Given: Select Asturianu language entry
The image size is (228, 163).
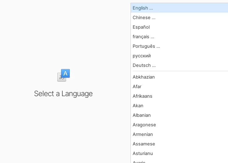Looking at the screenshot, I should pyautogui.click(x=179, y=154).
